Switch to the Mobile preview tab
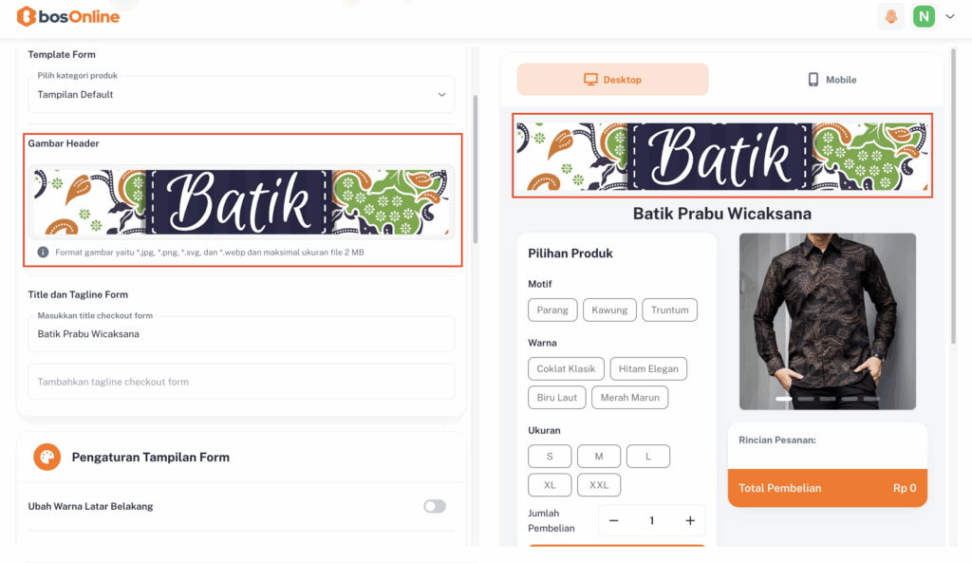Screen dimensions: 972x563 pos(832,80)
